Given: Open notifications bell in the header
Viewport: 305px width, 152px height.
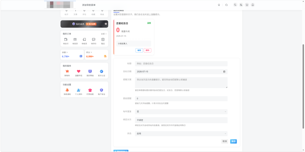Looking at the screenshot, I should 253,5.
